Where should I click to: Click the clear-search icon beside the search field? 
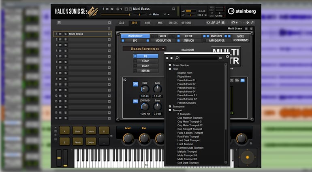coord(220,58)
